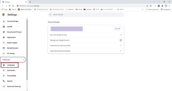Open the Reading list
This screenshot has width=172, height=91.
(x=166, y=10)
